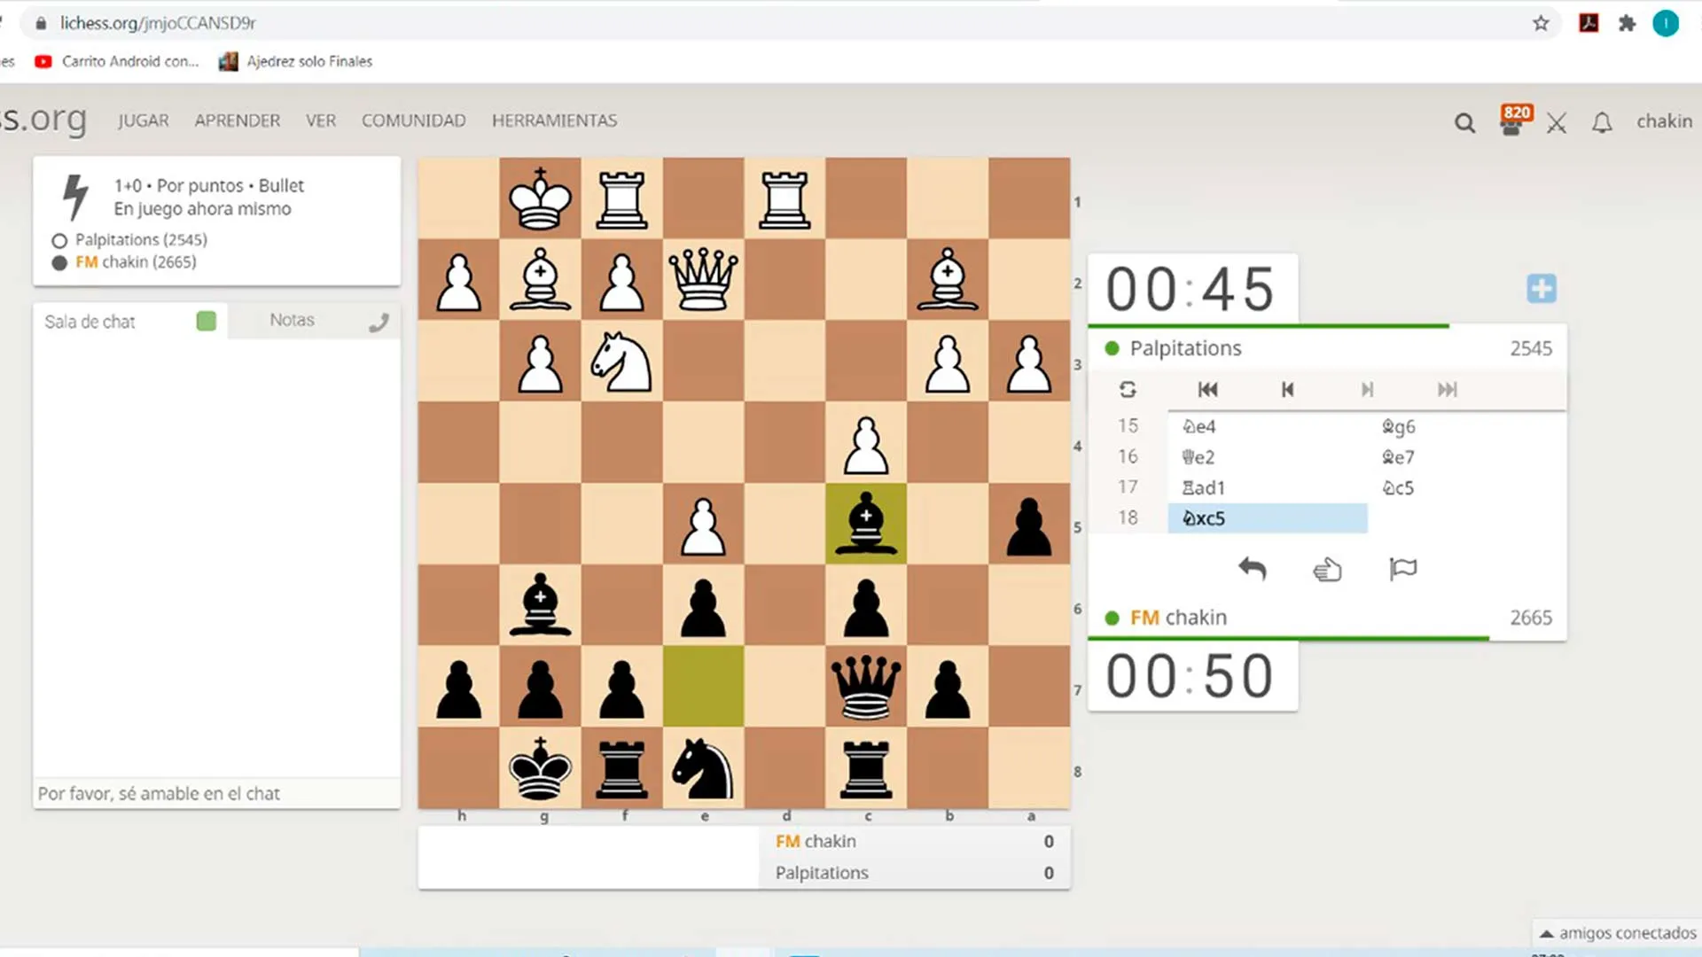Propose a takeback with the undo arrow
The height and width of the screenshot is (957, 1702).
(1252, 569)
